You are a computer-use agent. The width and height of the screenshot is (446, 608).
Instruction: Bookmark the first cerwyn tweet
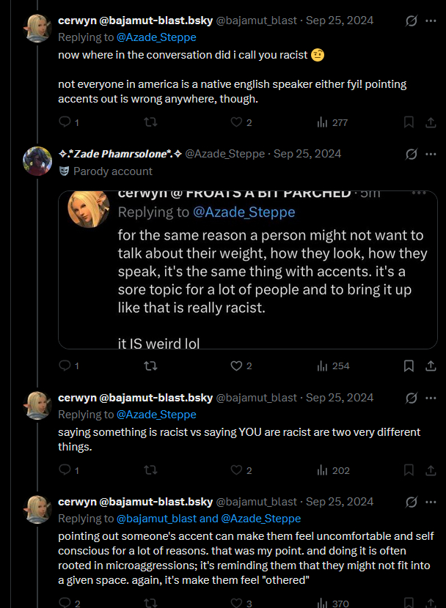[409, 122]
